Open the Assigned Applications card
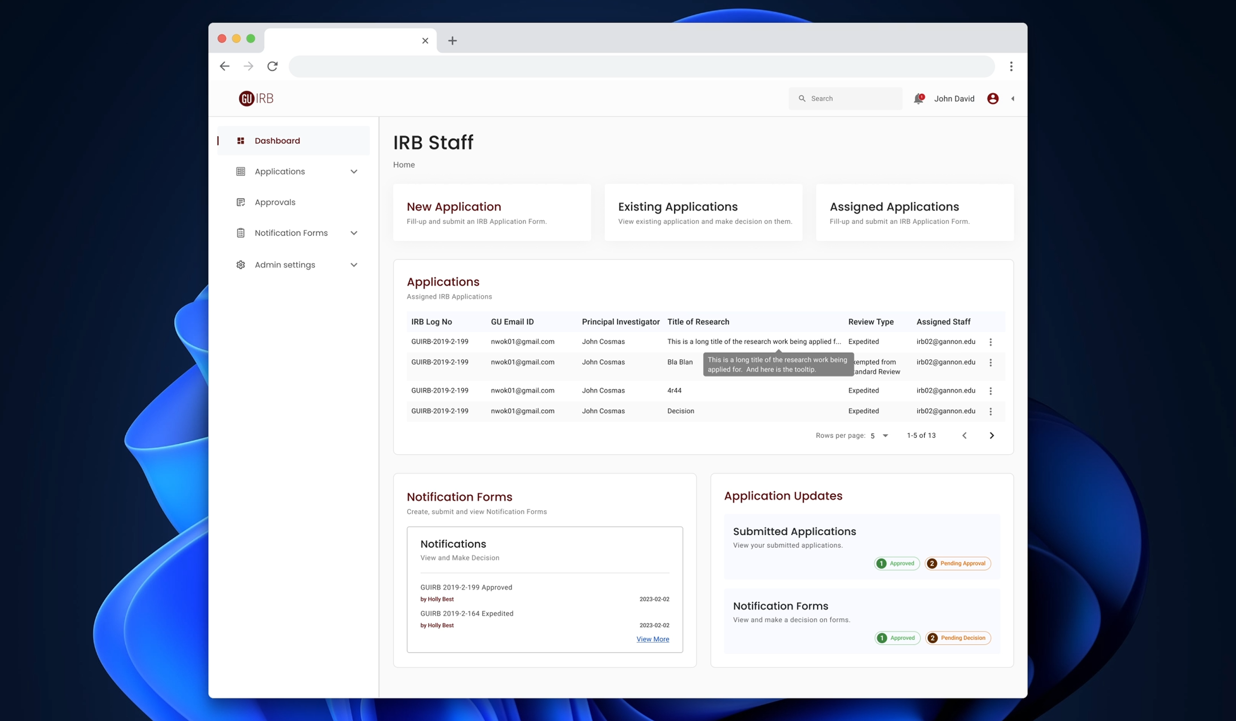Screen dimensions: 1236x721 (915, 212)
